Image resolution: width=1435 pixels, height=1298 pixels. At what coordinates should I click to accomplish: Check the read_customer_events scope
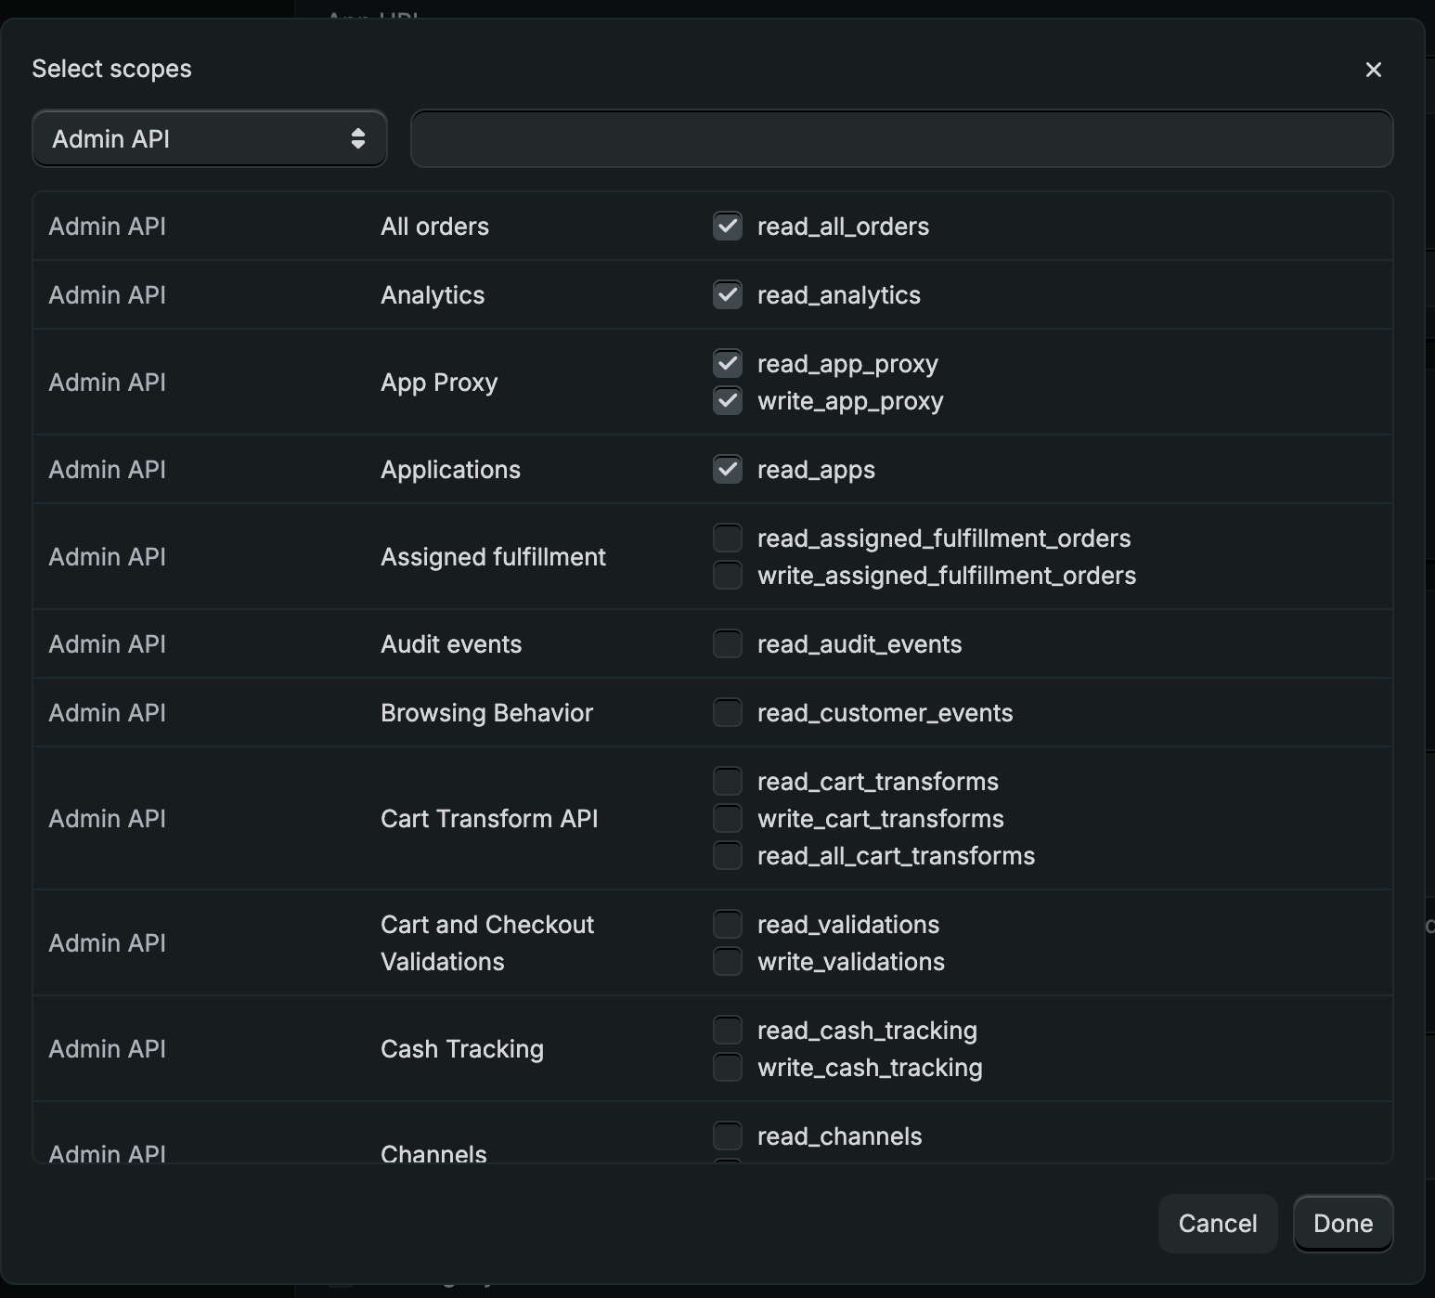728,712
